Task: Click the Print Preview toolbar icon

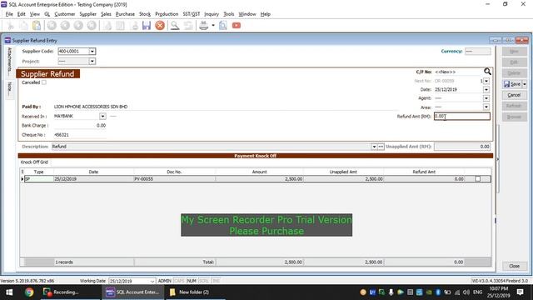Action: [x=223, y=26]
